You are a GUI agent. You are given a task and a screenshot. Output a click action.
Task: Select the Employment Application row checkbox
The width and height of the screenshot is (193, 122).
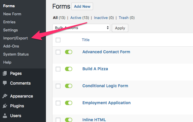coord(58,103)
